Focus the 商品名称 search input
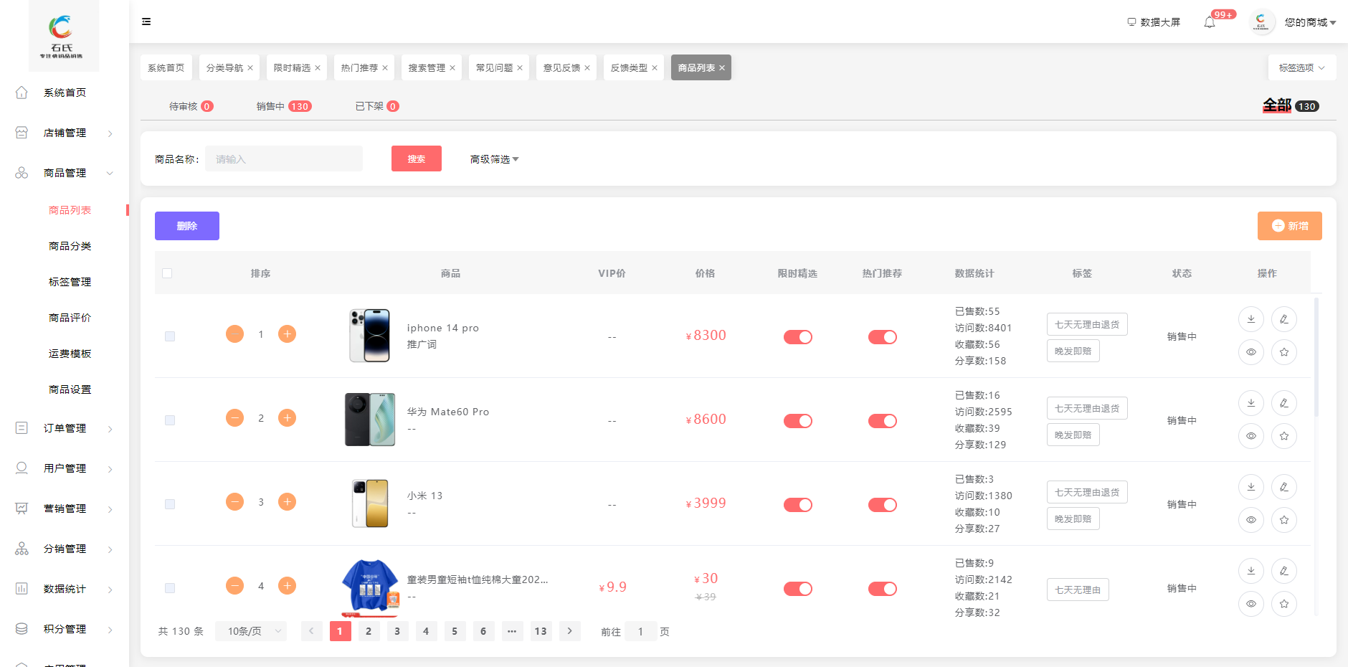1348x667 pixels. [x=284, y=159]
